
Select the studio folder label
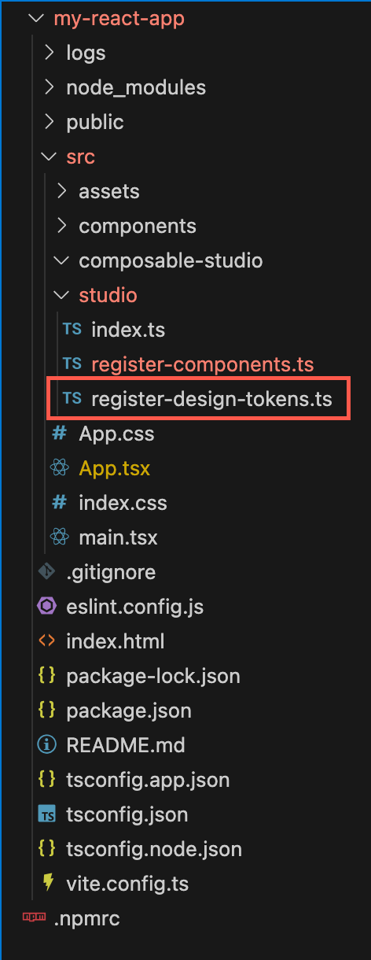click(x=108, y=296)
